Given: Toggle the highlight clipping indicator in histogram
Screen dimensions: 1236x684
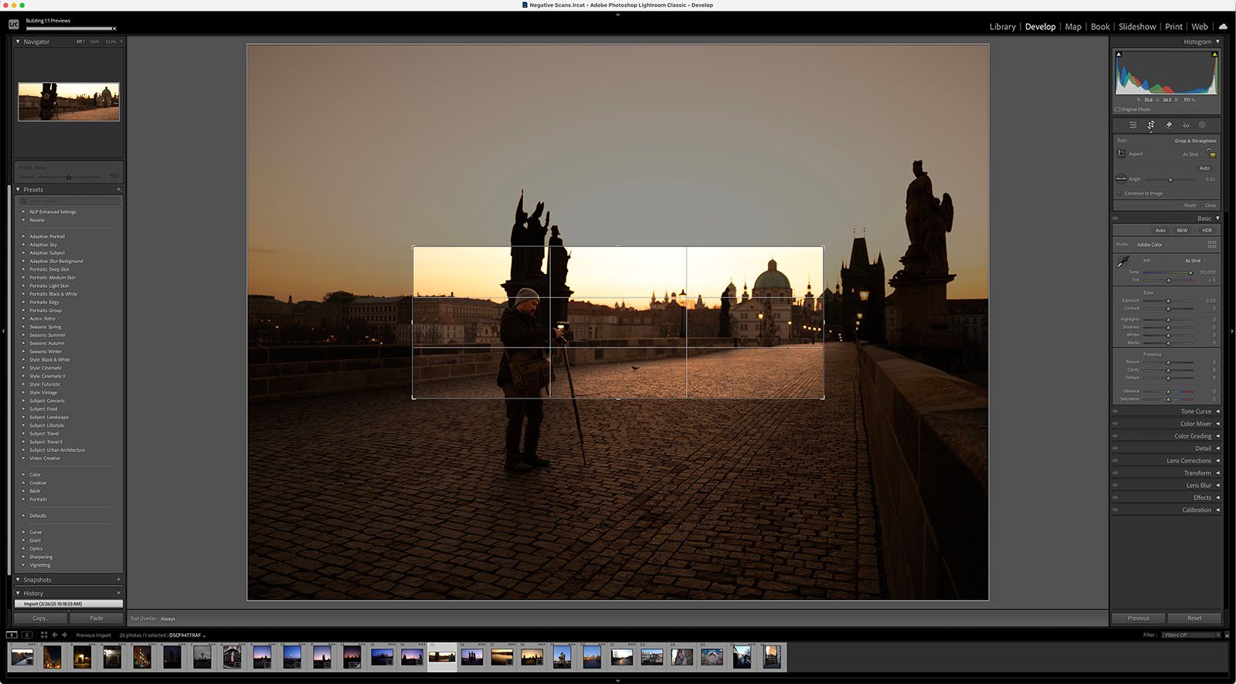Looking at the screenshot, I should 1214,54.
